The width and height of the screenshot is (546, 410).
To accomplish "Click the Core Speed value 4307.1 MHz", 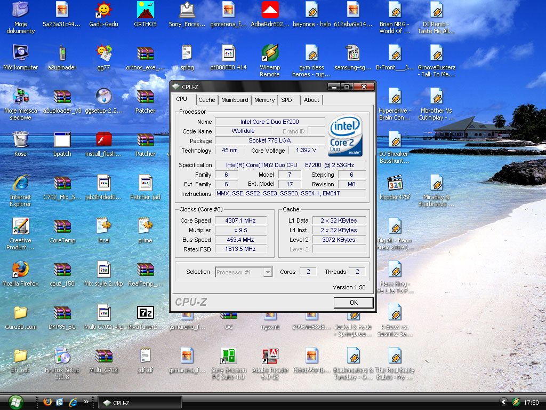I will (x=240, y=220).
